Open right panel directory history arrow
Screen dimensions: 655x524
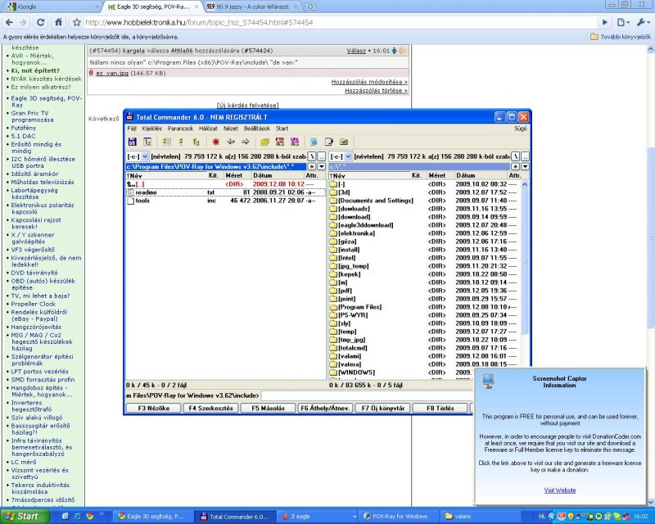pyautogui.click(x=525, y=166)
